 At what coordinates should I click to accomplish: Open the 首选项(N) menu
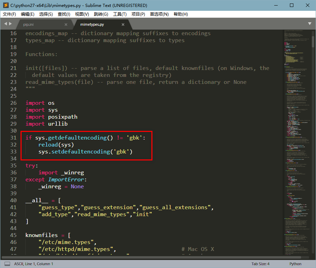(x=159, y=14)
